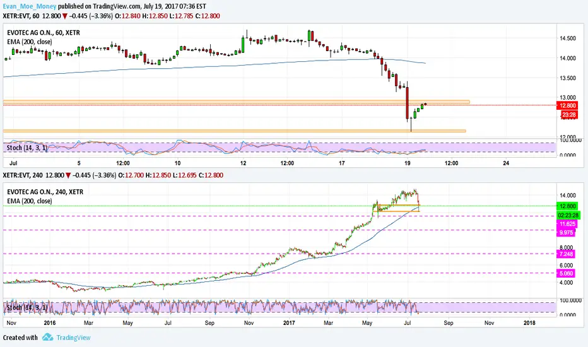
Task: Click the 24 date label on upper time axis
Action: [506, 163]
